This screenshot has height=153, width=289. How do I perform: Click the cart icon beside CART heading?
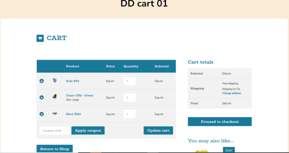point(40,38)
